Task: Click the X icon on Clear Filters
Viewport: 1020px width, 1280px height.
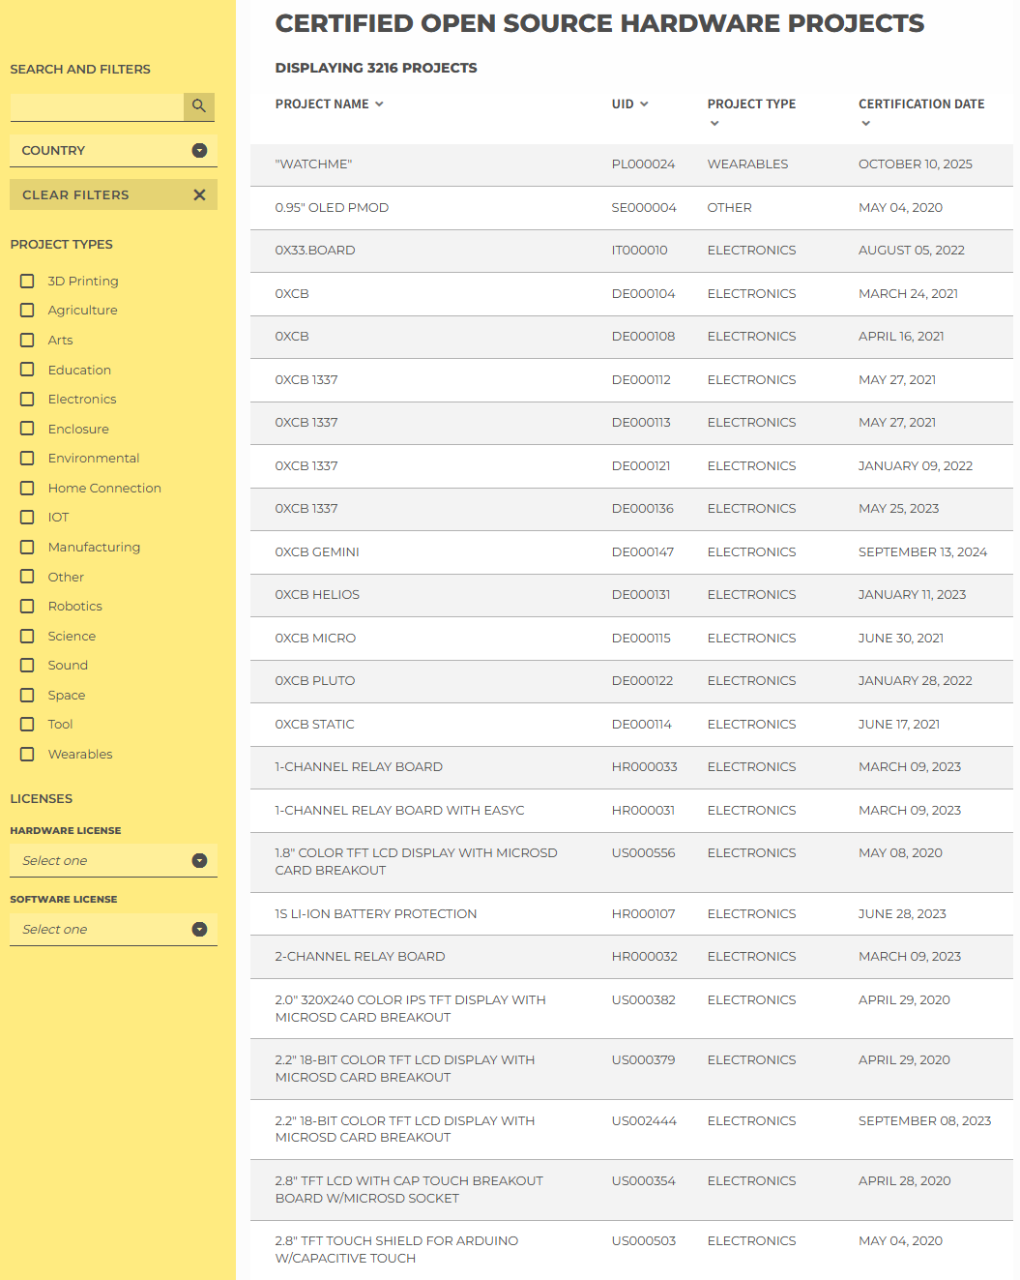Action: [x=199, y=194]
